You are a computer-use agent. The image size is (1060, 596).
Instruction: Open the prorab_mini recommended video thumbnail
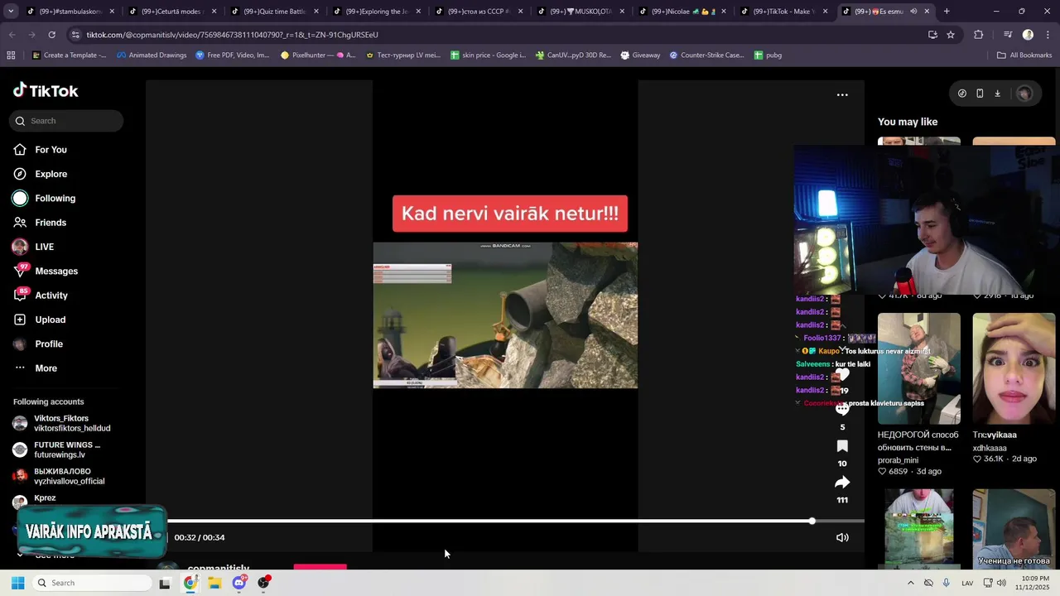click(x=919, y=368)
